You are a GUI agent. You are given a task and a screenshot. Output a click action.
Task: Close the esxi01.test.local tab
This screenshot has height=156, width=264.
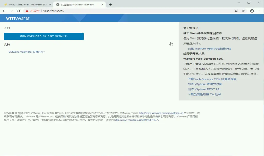click(x=50, y=4)
